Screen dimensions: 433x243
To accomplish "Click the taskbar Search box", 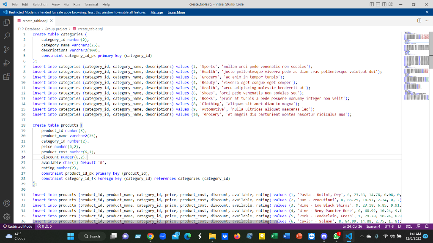I will (x=92, y=236).
